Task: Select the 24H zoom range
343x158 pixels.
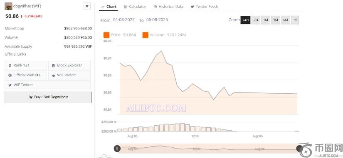Action: [x=245, y=20]
